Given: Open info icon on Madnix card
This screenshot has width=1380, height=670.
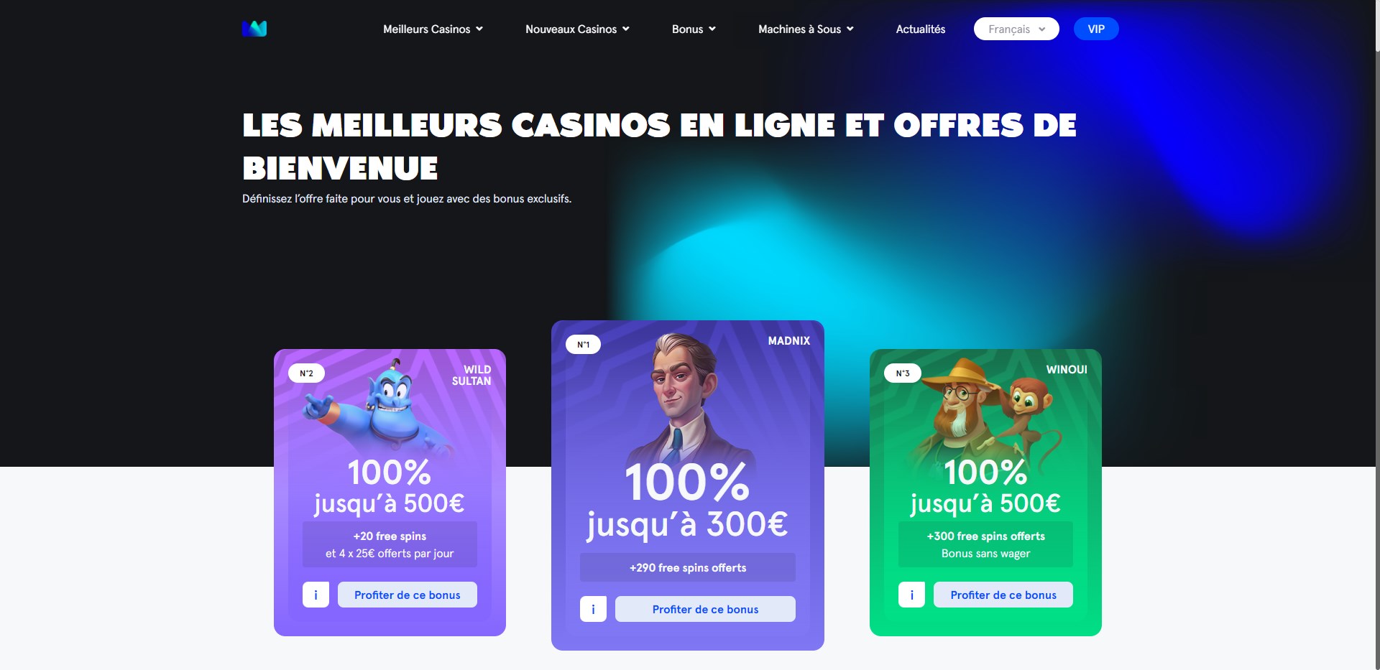Looking at the screenshot, I should click(593, 609).
